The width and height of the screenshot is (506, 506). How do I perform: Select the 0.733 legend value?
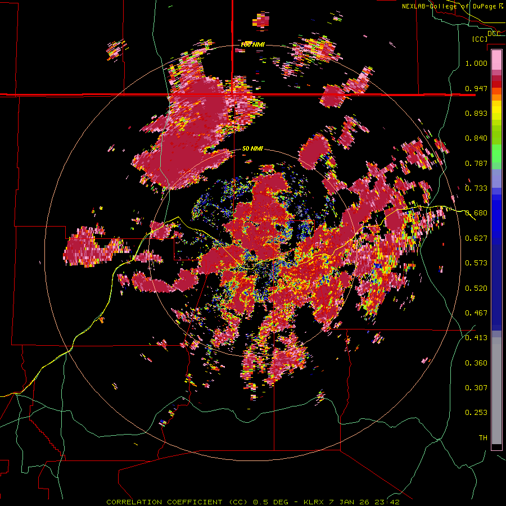point(476,188)
